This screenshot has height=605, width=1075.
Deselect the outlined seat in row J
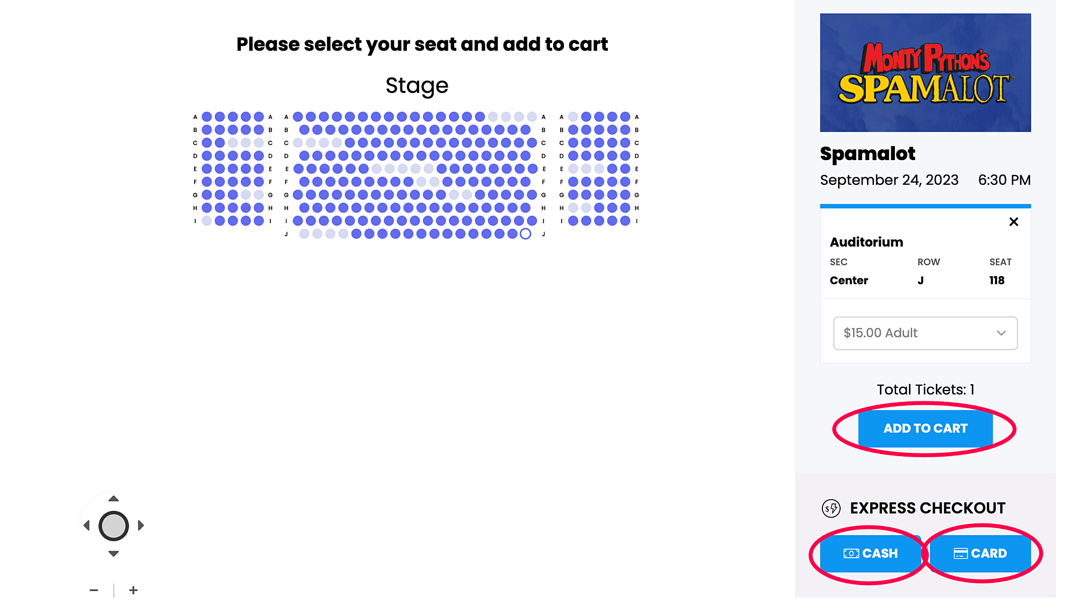pos(526,234)
